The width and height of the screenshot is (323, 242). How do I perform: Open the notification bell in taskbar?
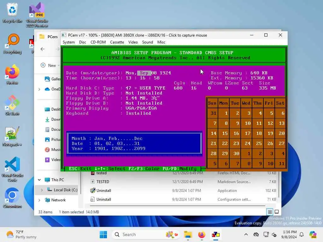tap(302, 234)
